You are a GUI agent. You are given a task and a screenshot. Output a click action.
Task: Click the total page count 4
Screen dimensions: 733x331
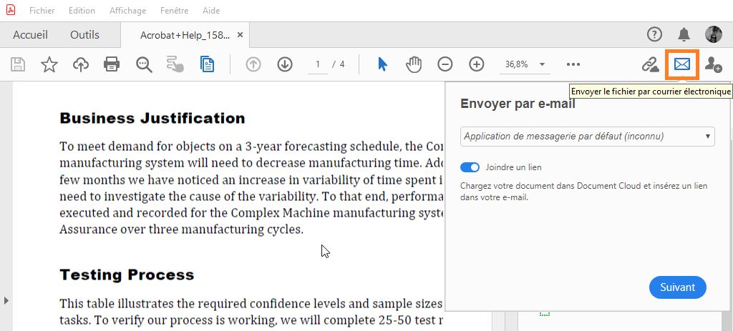342,64
